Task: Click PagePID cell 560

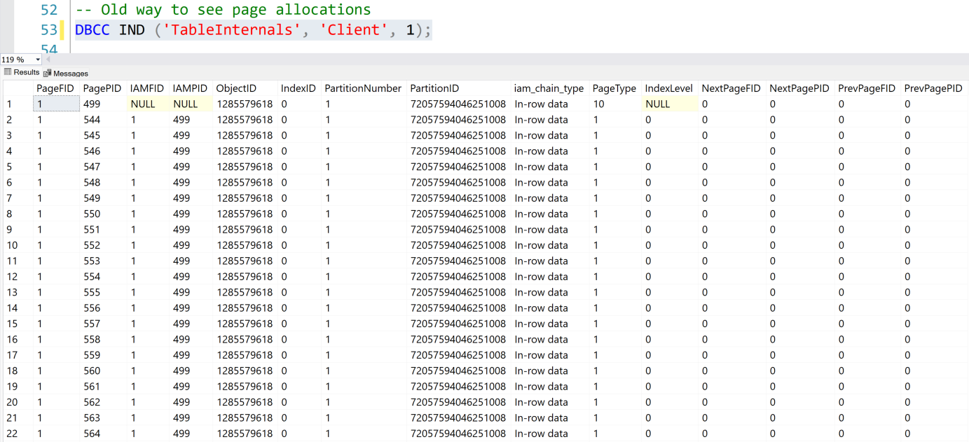Action: point(102,371)
